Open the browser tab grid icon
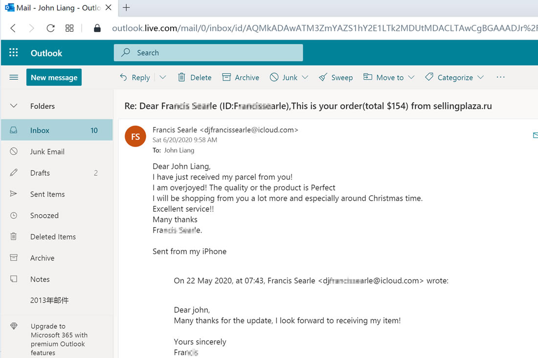The image size is (538, 358). click(69, 28)
